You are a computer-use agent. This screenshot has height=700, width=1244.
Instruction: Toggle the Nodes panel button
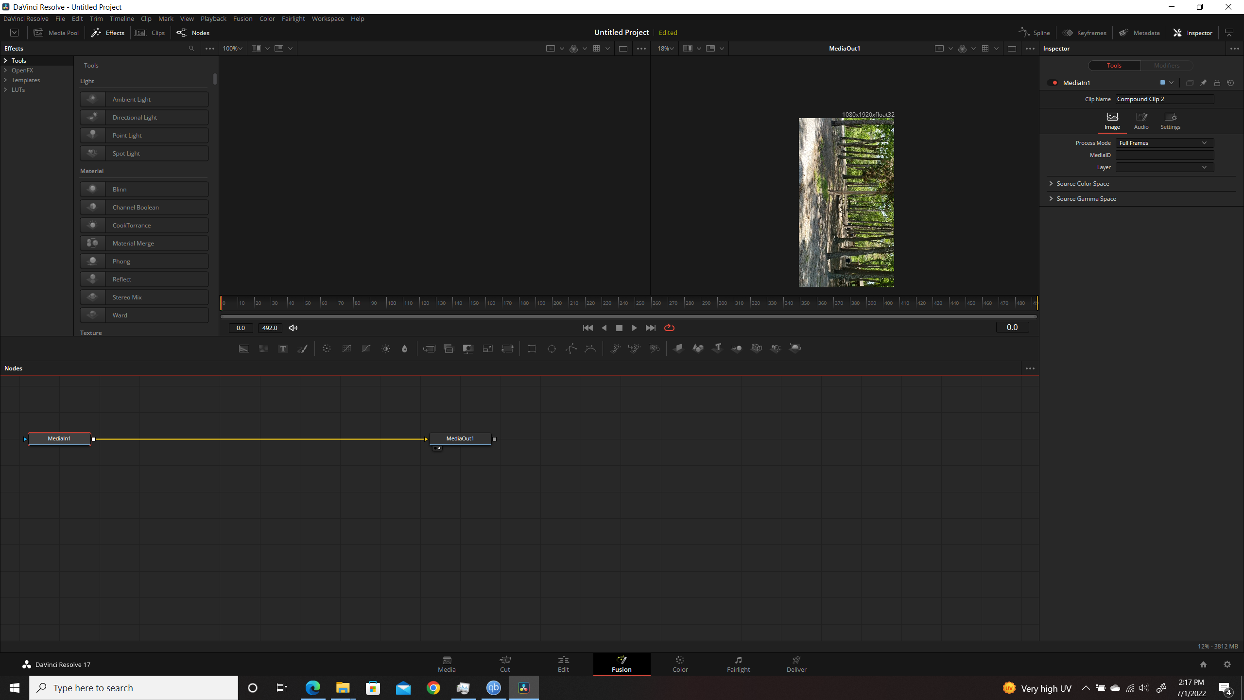(193, 33)
